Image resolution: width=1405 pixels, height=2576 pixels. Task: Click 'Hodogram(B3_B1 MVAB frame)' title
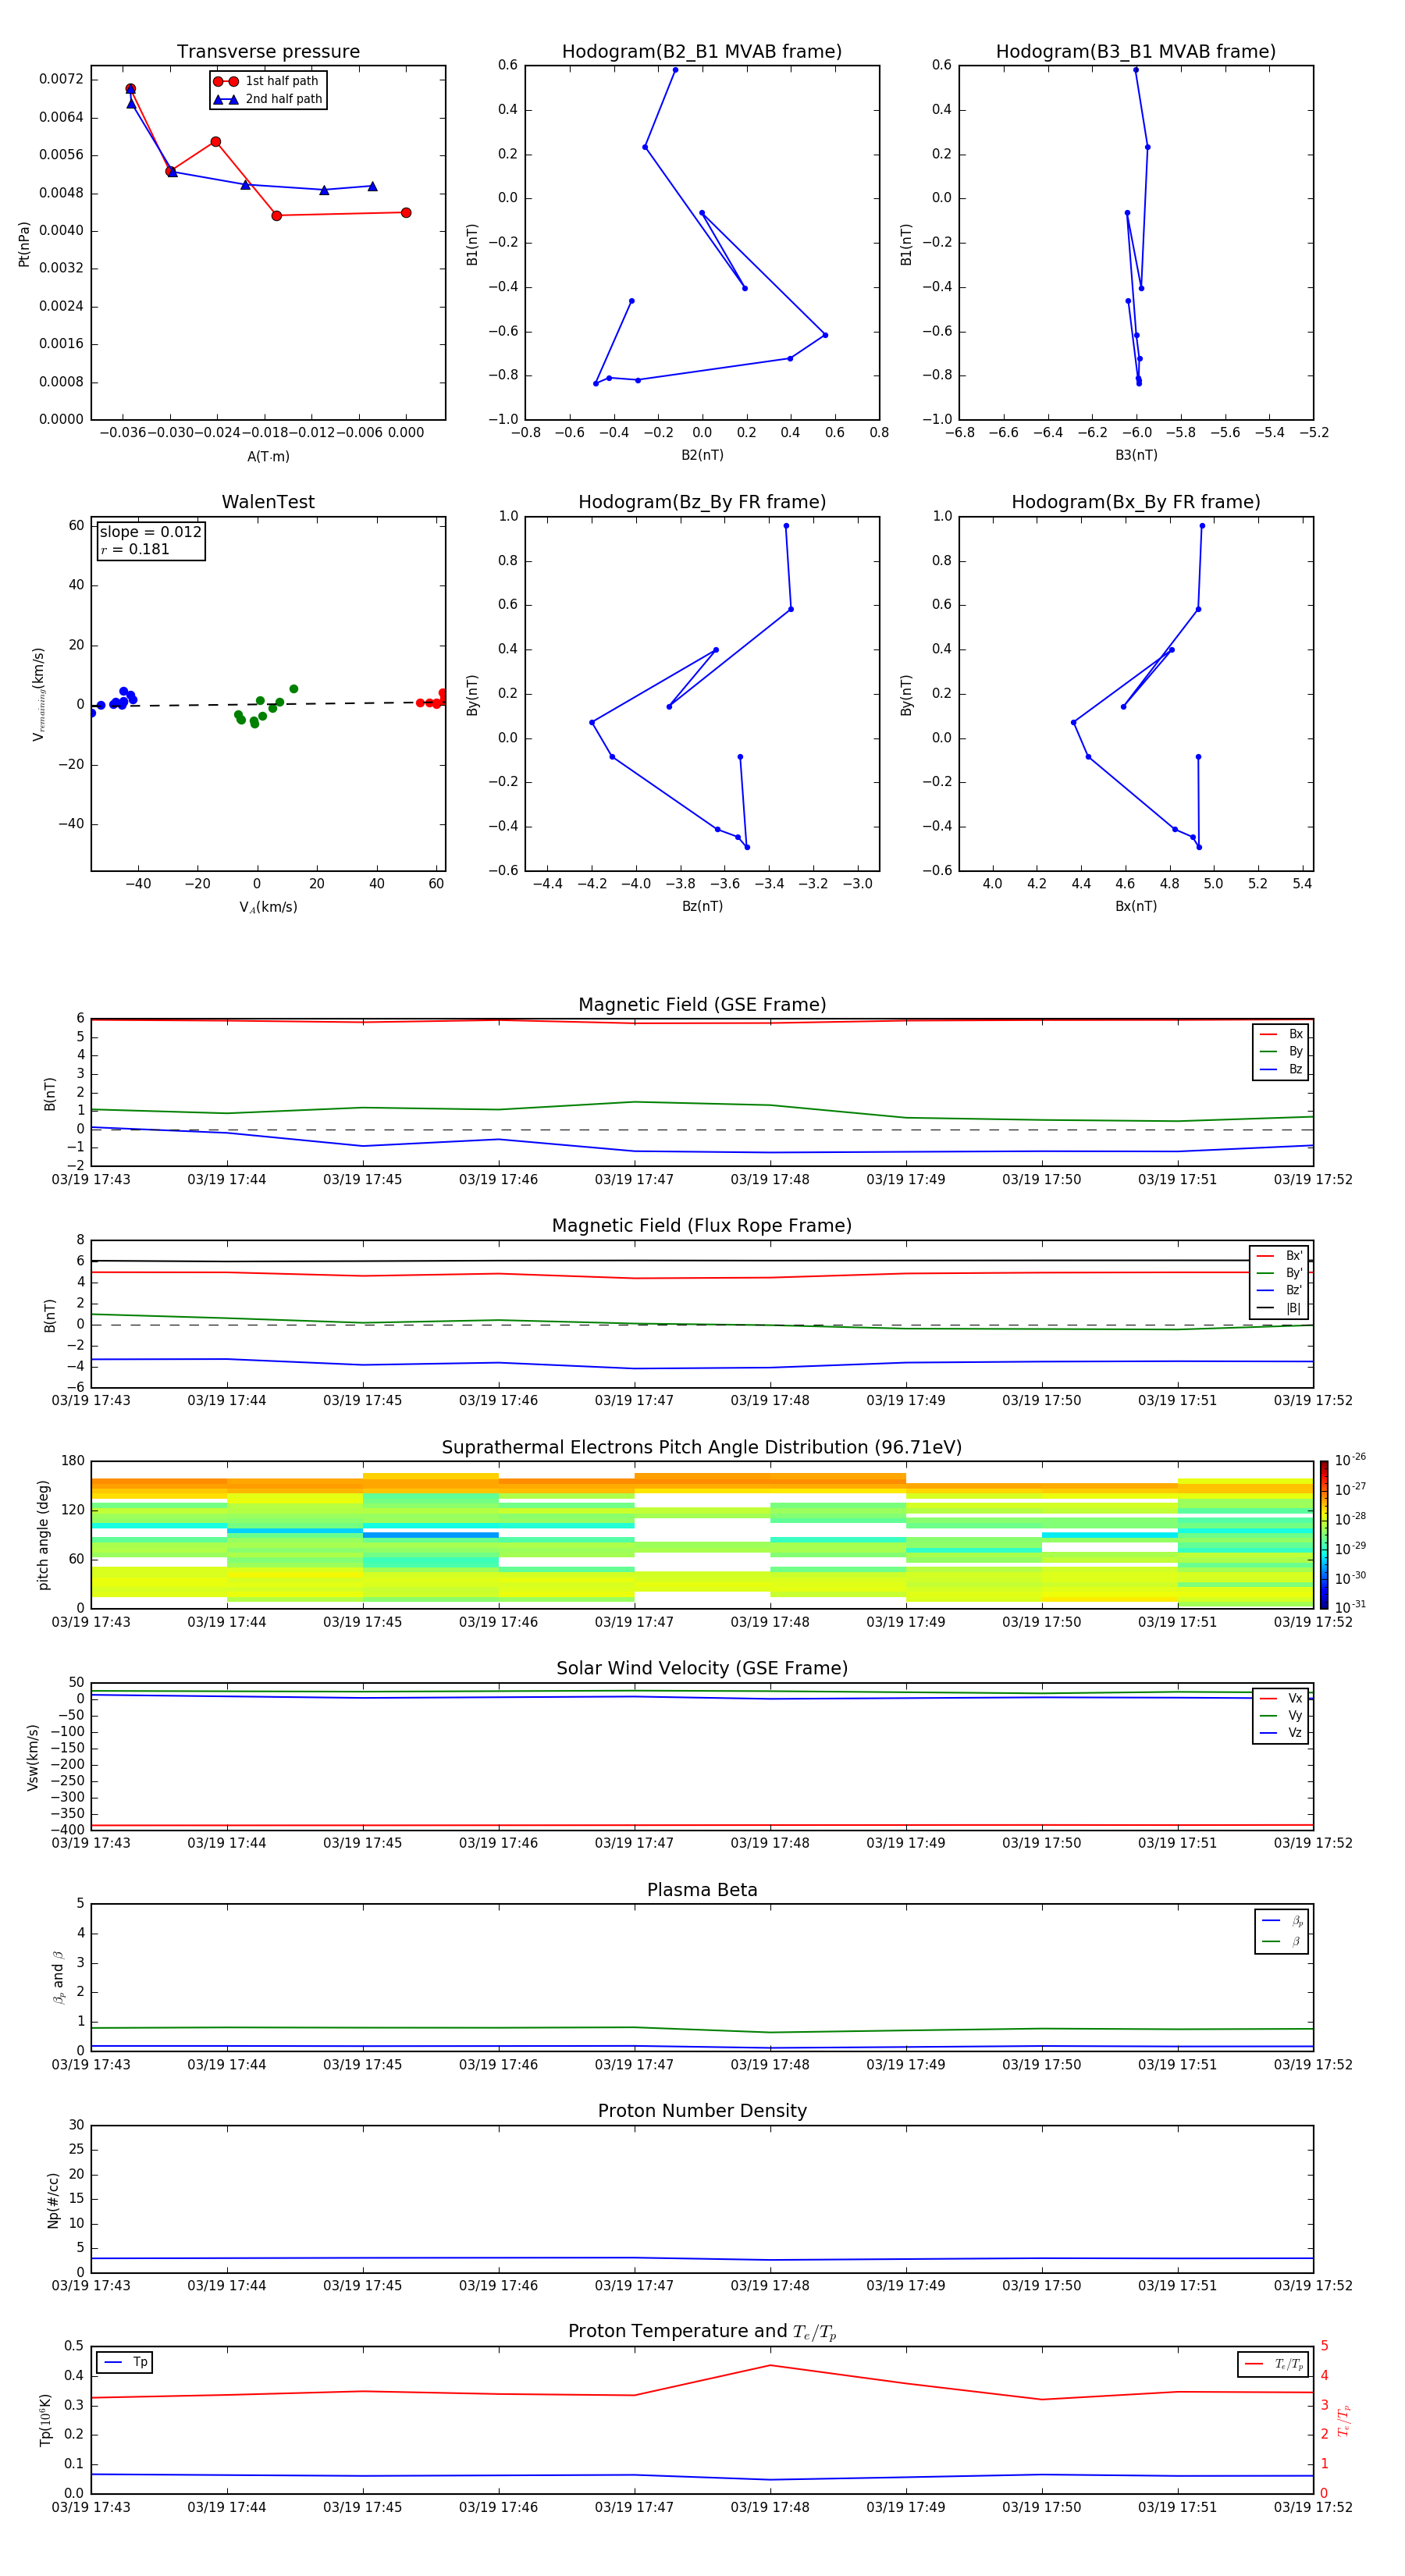tap(1136, 52)
